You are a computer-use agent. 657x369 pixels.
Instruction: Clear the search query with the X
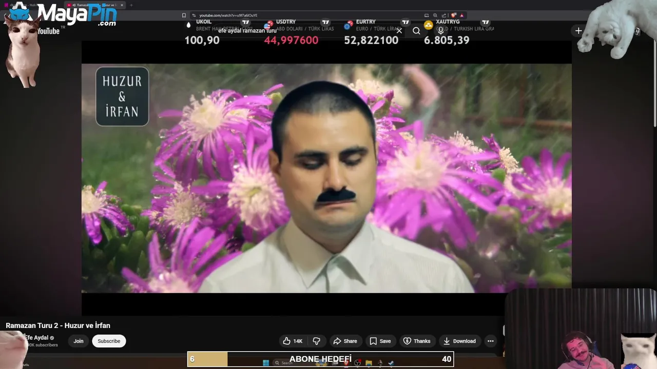coord(399,31)
